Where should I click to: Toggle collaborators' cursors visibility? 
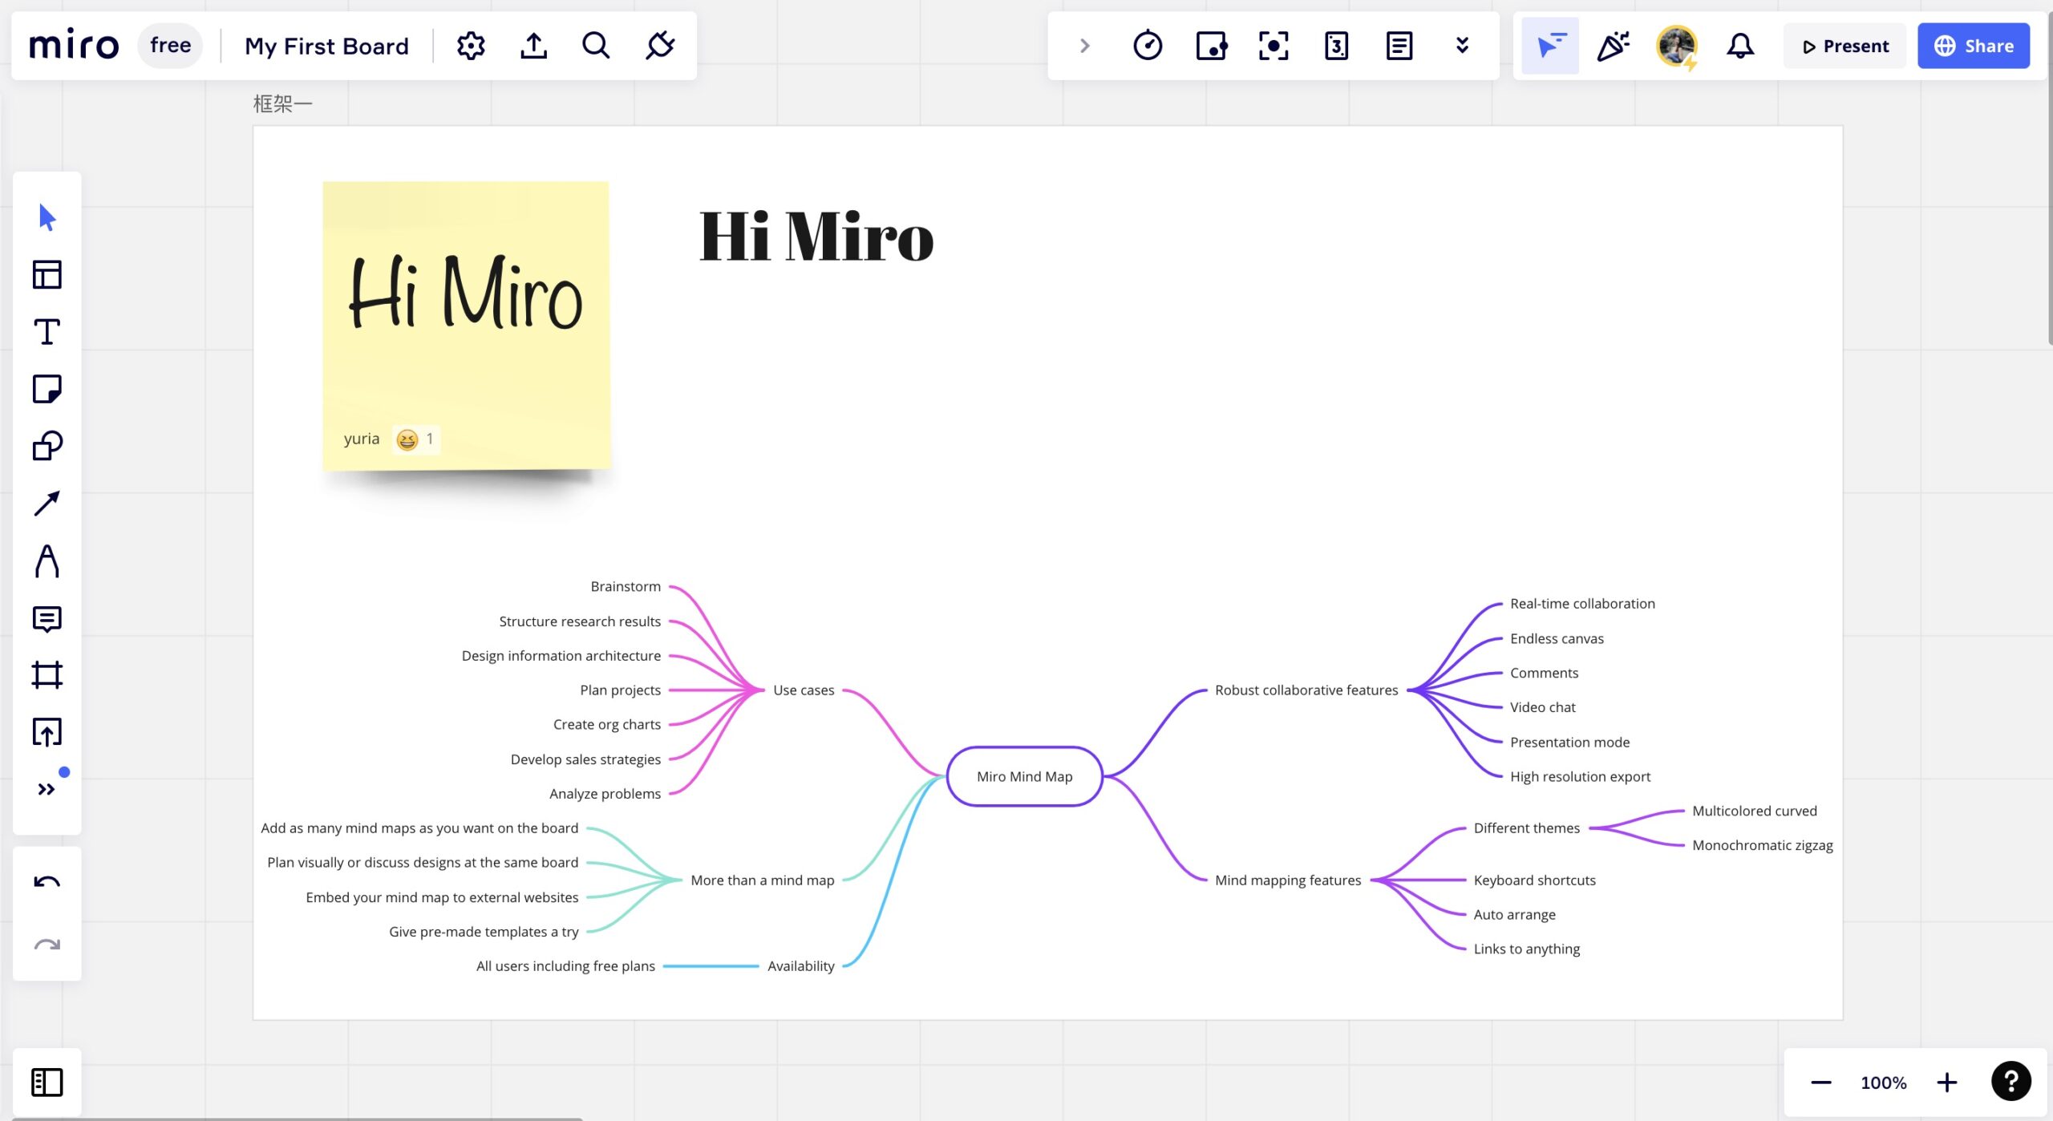click(x=1549, y=46)
